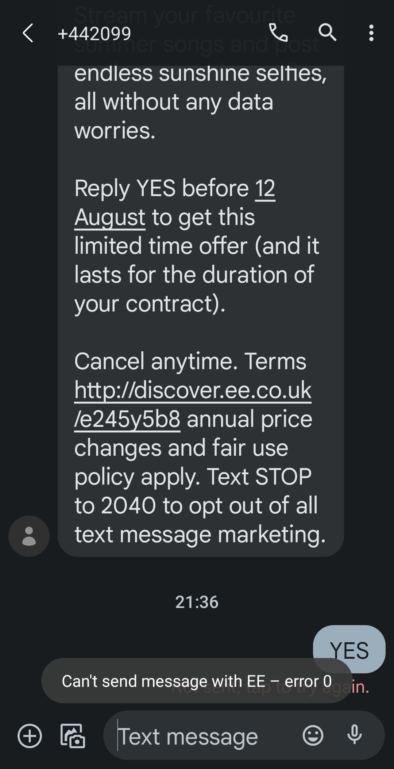Viewport: 394px width, 769px height.
Task: Tap the sender's contact avatar
Action: [x=29, y=536]
